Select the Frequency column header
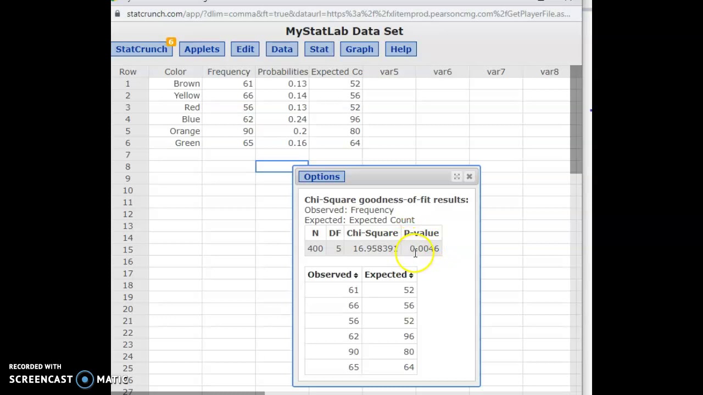Viewport: 703px width, 395px height. coord(228,72)
